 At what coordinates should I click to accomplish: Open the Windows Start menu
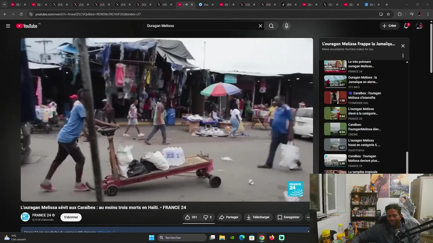(x=152, y=238)
